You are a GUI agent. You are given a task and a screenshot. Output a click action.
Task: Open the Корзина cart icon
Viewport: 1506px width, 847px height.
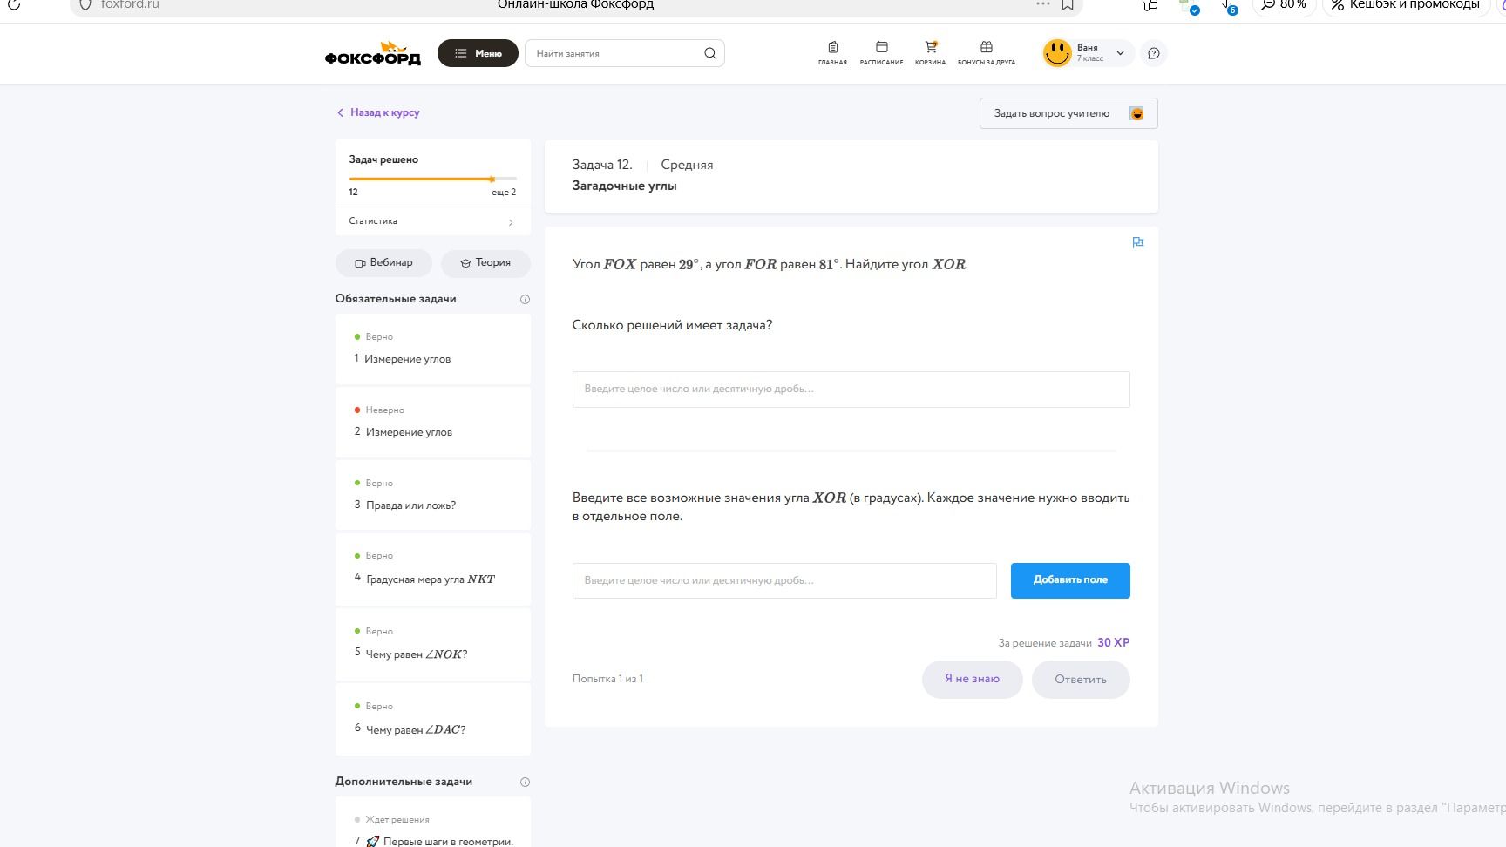[x=930, y=52]
